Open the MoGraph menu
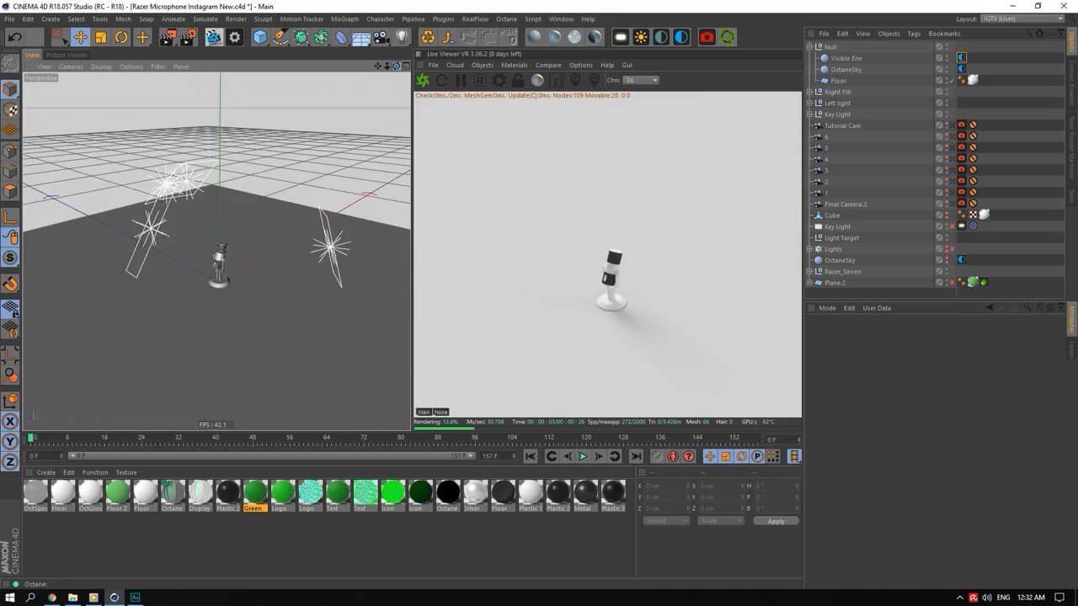The height and width of the screenshot is (606, 1078). coord(344,19)
